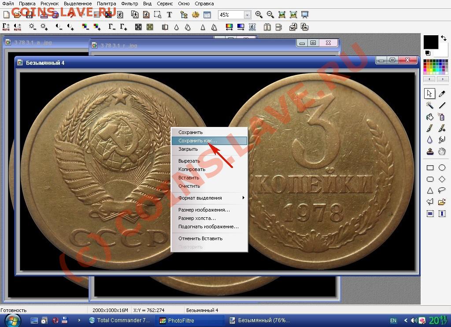This screenshot has width=451, height=327.
Task: Expand the quick launch overflow chevron
Action: tap(79, 320)
